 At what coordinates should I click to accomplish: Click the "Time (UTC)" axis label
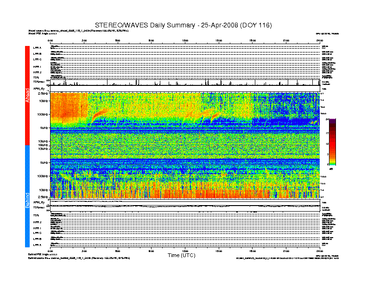tap(181, 255)
